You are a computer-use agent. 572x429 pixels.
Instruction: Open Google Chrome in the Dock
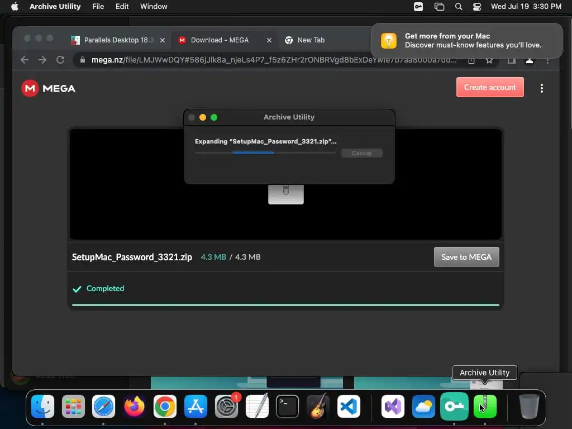coord(165,406)
